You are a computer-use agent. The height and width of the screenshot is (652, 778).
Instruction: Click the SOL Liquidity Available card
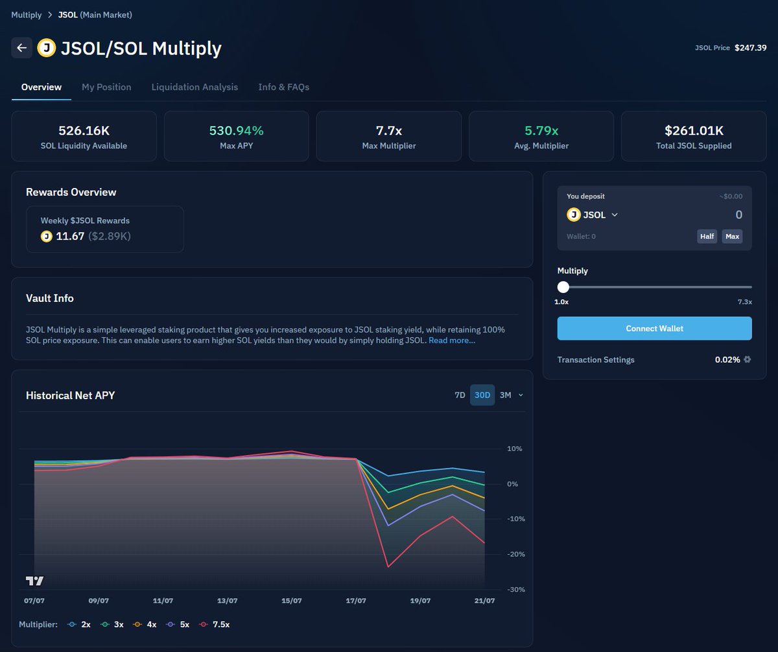[84, 136]
